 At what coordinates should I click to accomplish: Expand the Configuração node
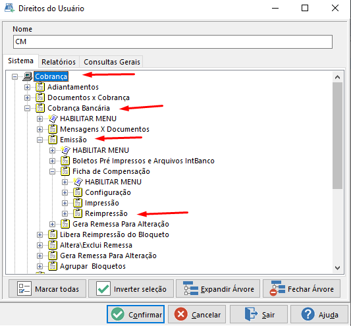pos(65,192)
